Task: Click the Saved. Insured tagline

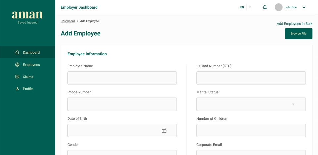Action: (27, 22)
